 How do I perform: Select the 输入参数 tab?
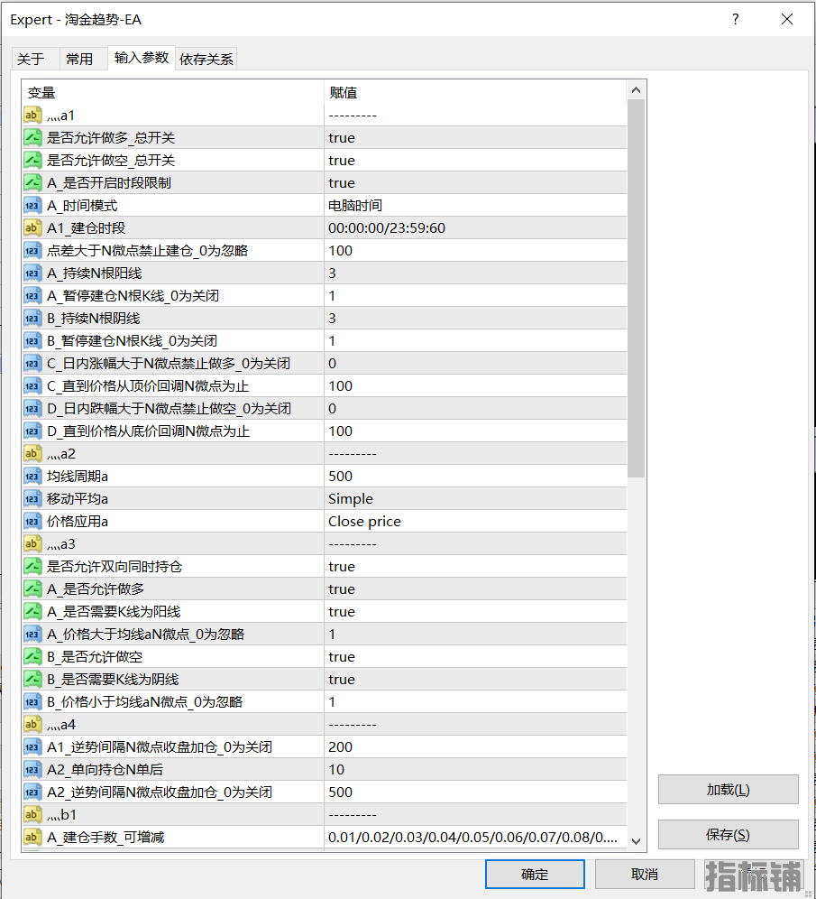click(x=142, y=58)
